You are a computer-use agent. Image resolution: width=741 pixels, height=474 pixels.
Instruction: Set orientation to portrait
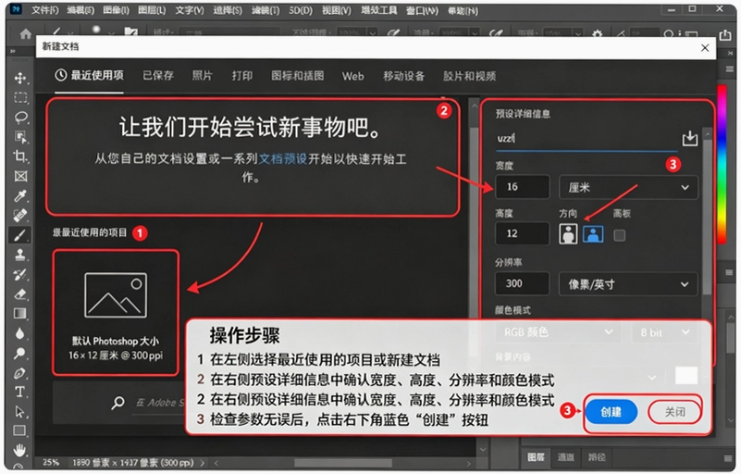point(568,233)
